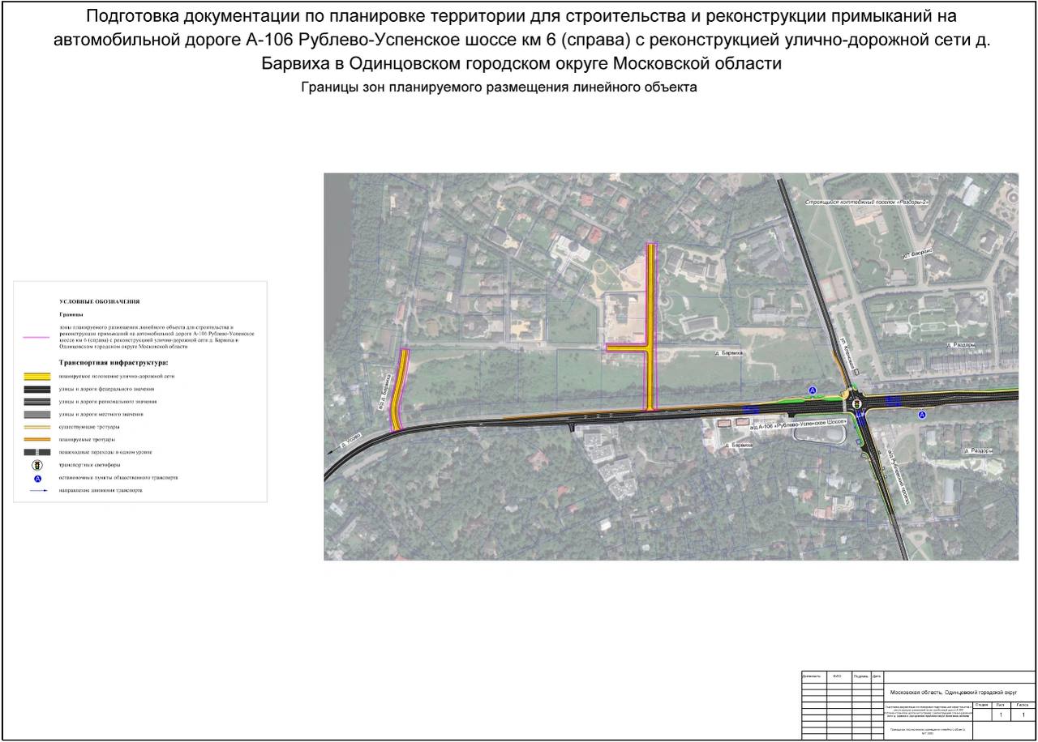The width and height of the screenshot is (1038, 742).
Task: Click the blue public transport stop symbol in the legend
Action: click(37, 478)
